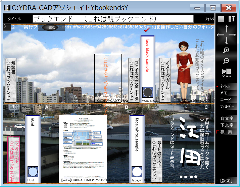This screenshot has width=240, height=187.
Task: Toggle 下文字 option in sidebar
Action: [x=227, y=125]
